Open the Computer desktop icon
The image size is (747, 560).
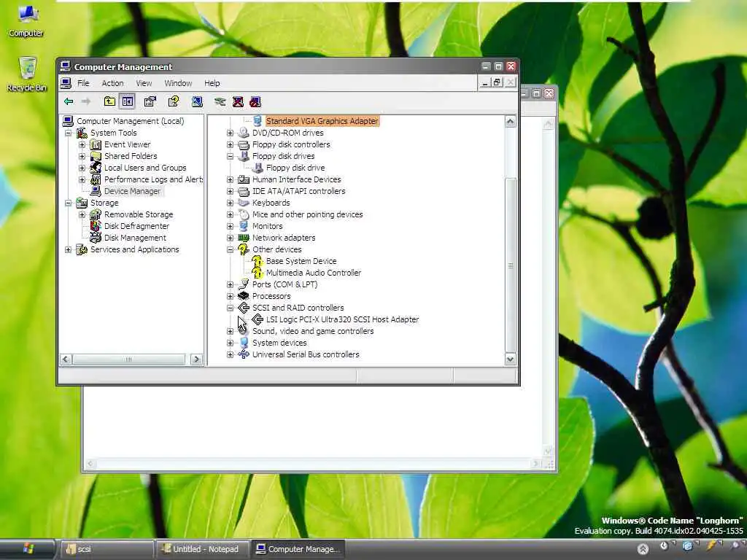[x=26, y=20]
